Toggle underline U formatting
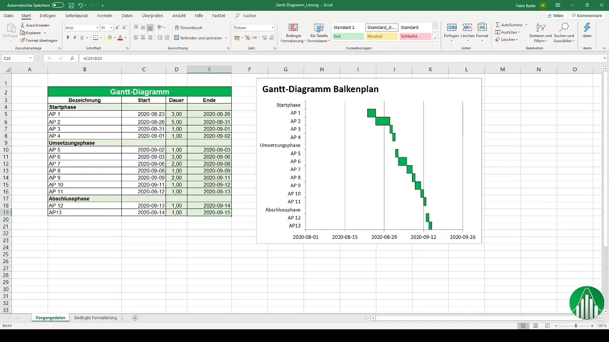 (82, 38)
